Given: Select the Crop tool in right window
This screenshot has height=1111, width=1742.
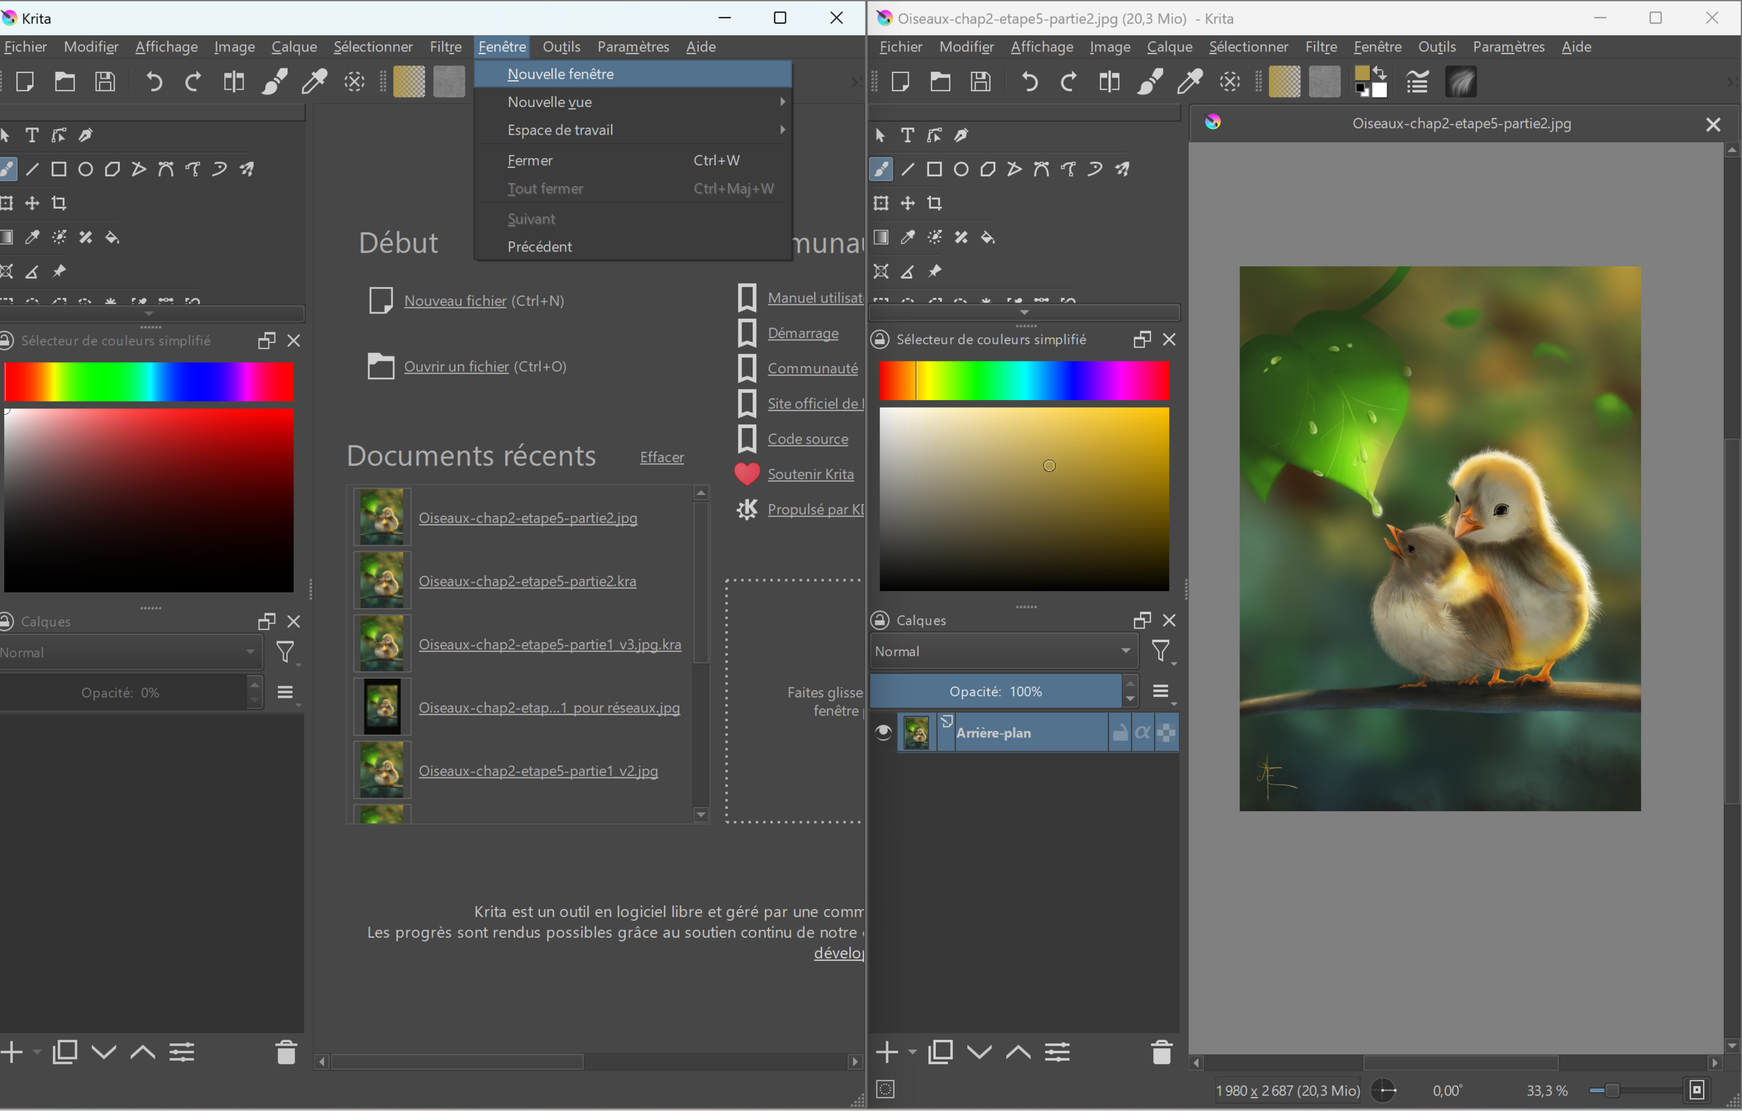Looking at the screenshot, I should pyautogui.click(x=934, y=204).
